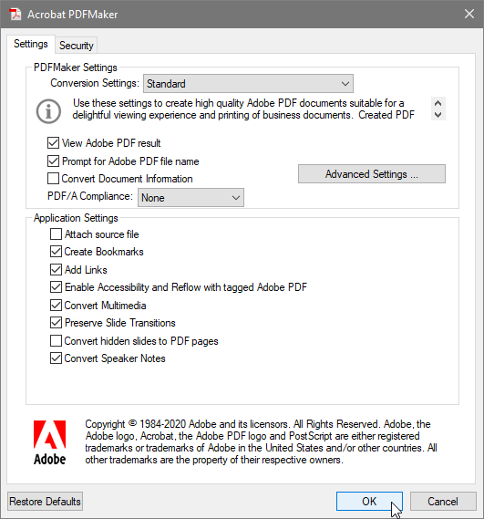The width and height of the screenshot is (484, 519).
Task: Expand the PDF/A Compliance dropdown
Action: 191,198
